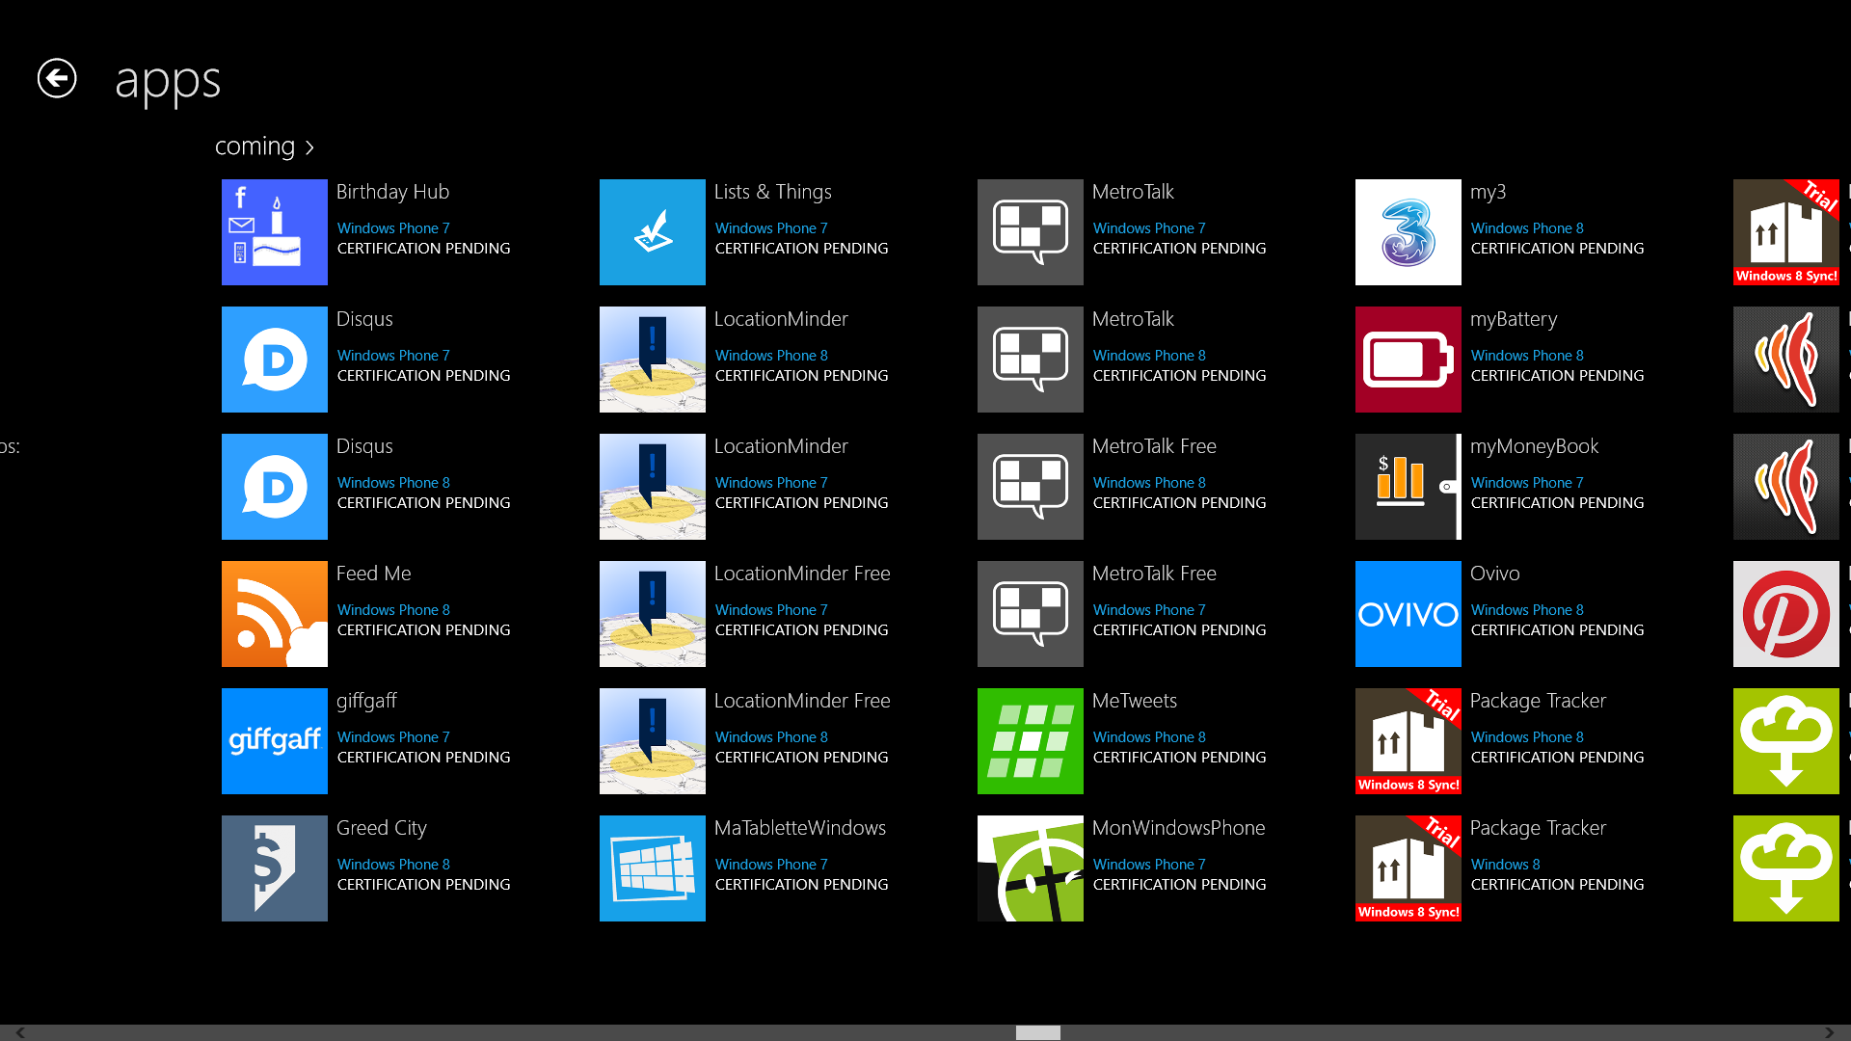Open the Lists & Things checkmark icon
Viewport: 1851px width, 1041px height.
coord(653,232)
